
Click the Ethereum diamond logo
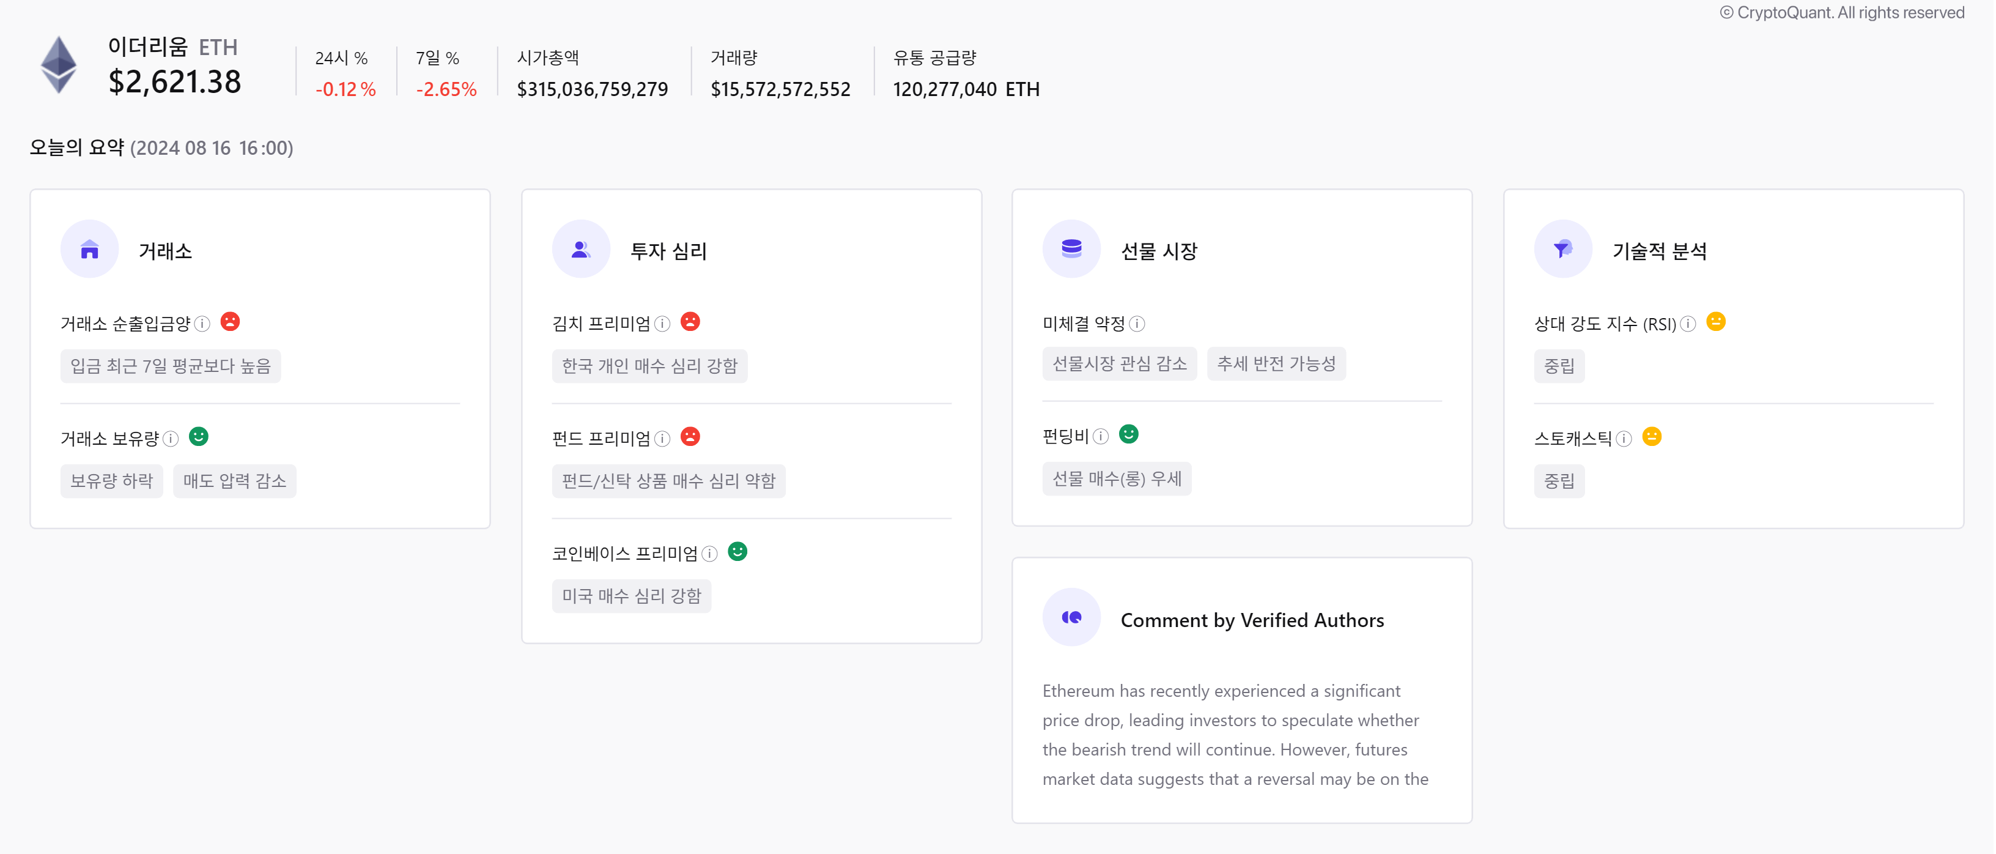tap(59, 65)
